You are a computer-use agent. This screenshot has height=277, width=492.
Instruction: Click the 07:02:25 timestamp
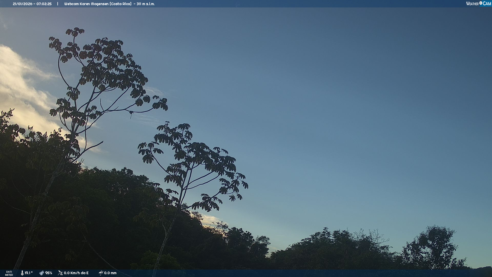(44, 4)
